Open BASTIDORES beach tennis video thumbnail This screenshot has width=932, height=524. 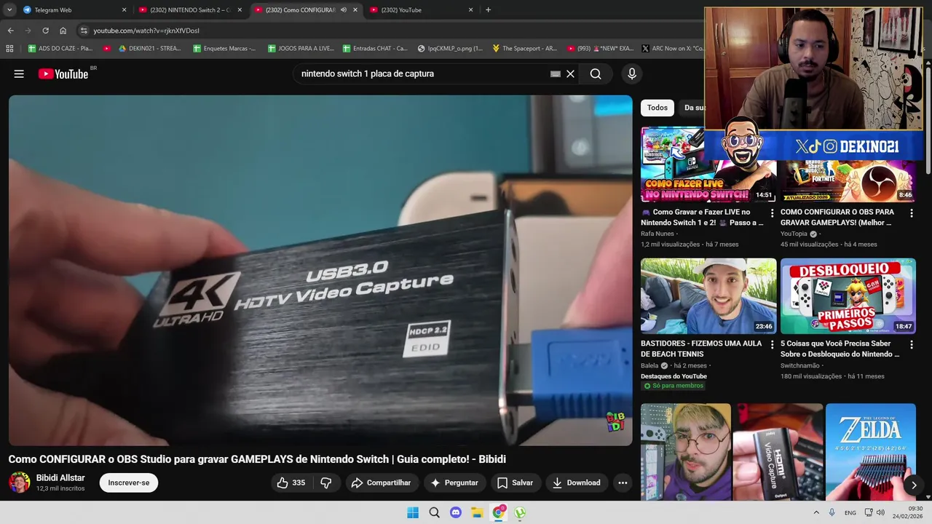[x=708, y=296]
